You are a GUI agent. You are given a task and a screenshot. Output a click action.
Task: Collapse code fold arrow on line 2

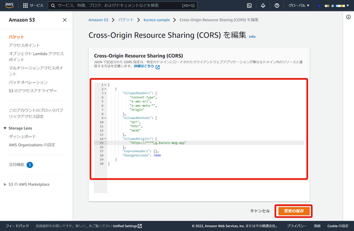click(105, 89)
